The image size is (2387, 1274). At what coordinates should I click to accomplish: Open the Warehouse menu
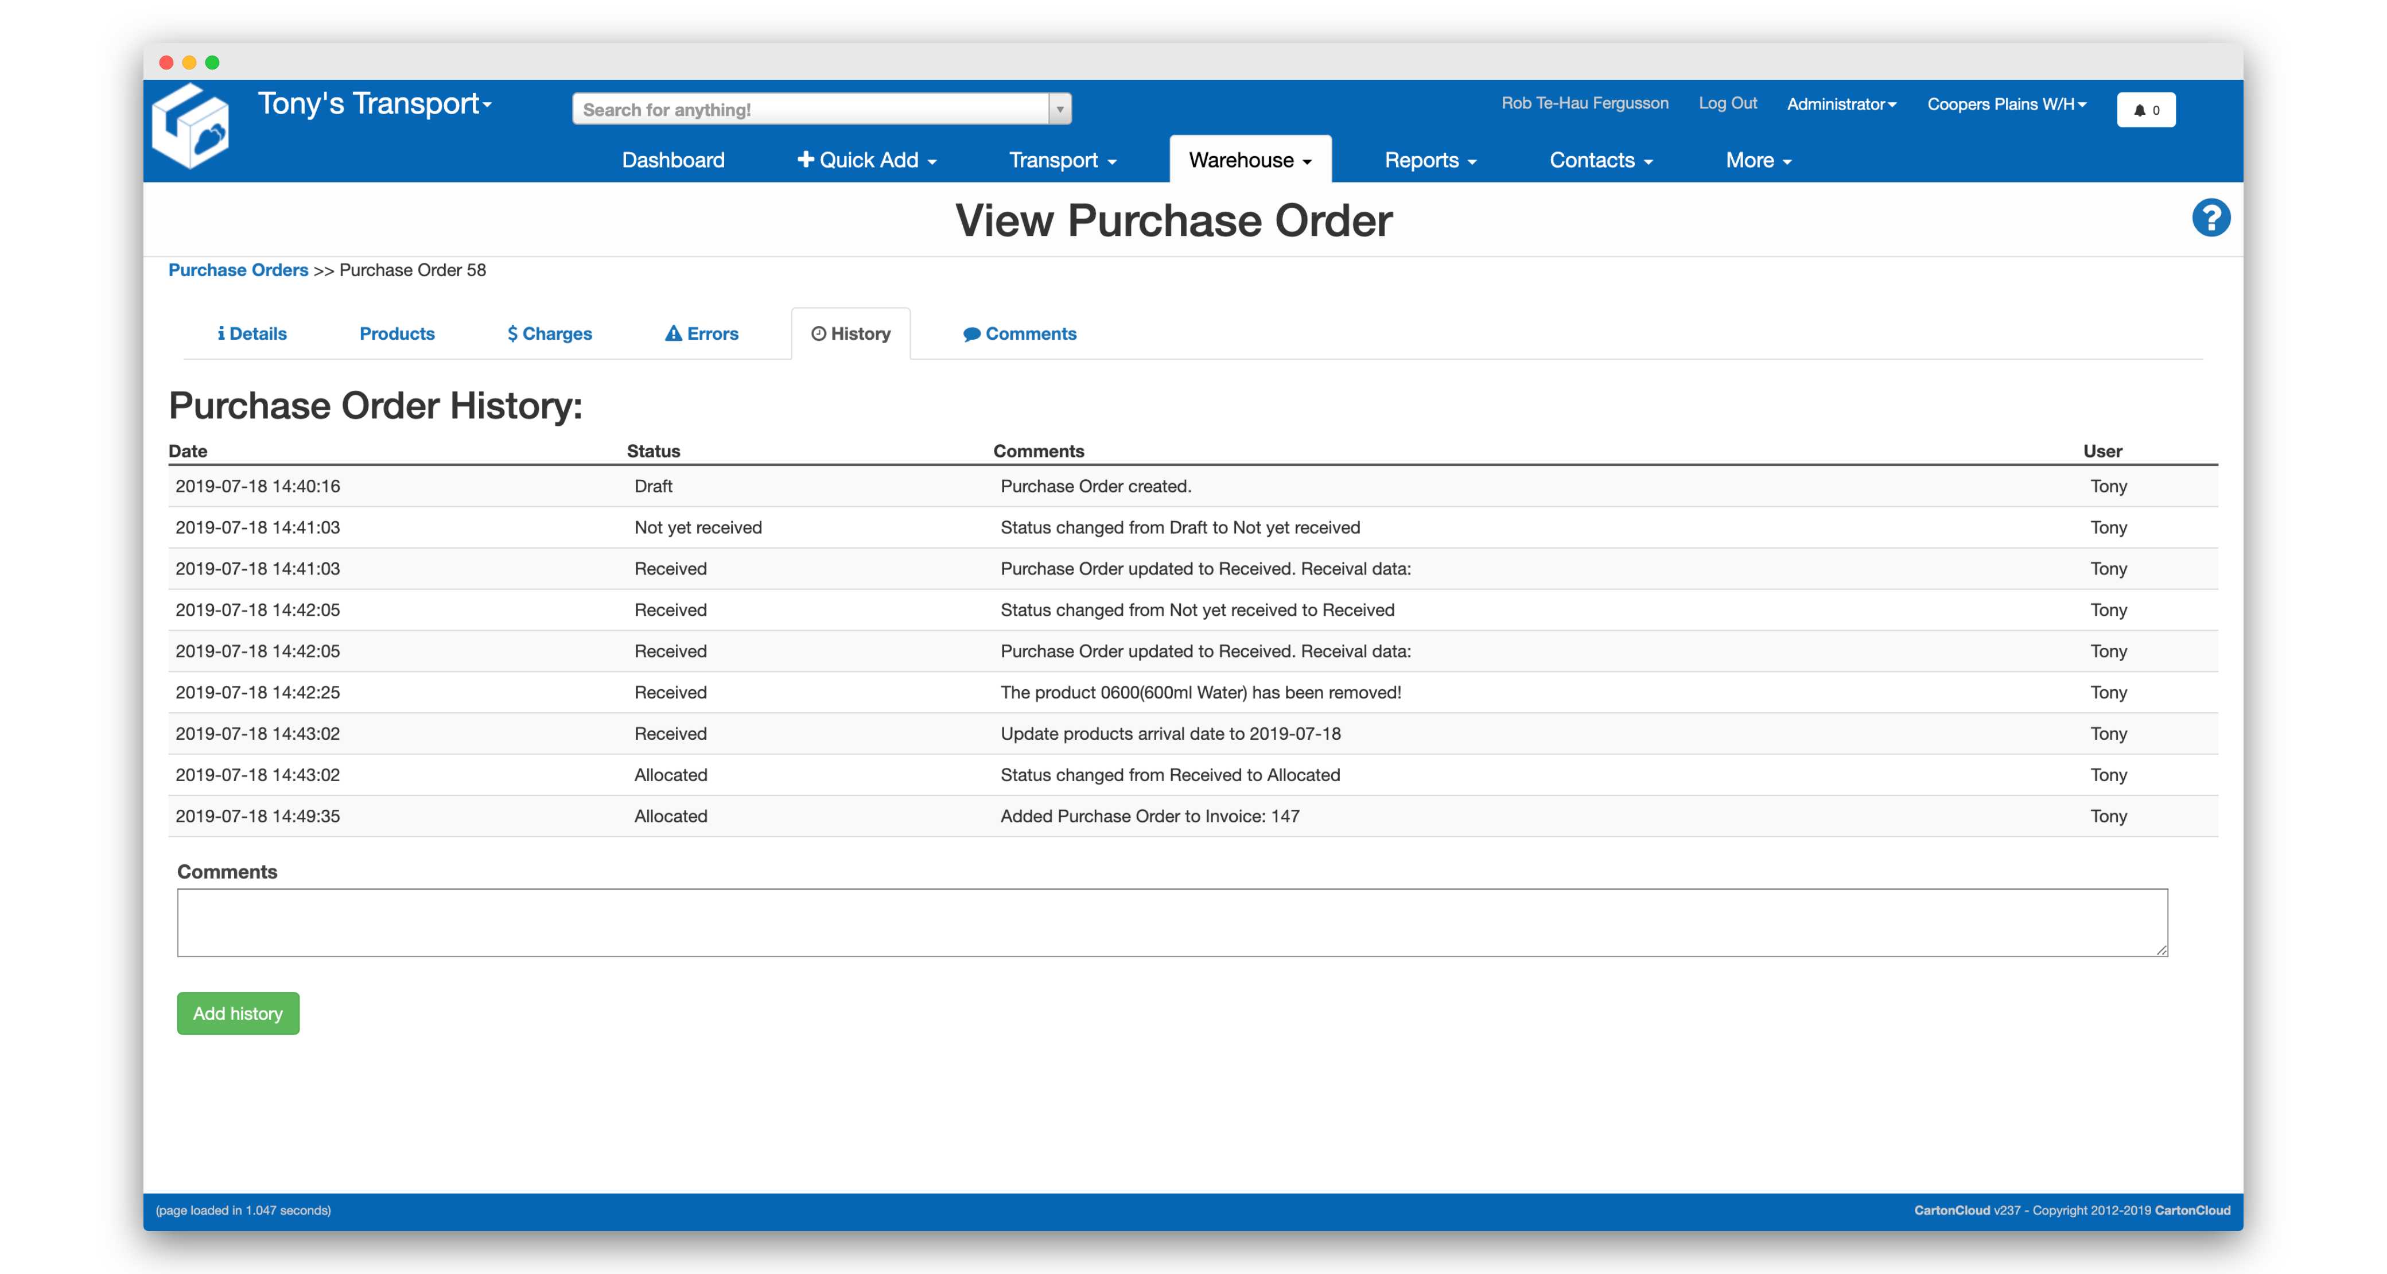click(1250, 160)
